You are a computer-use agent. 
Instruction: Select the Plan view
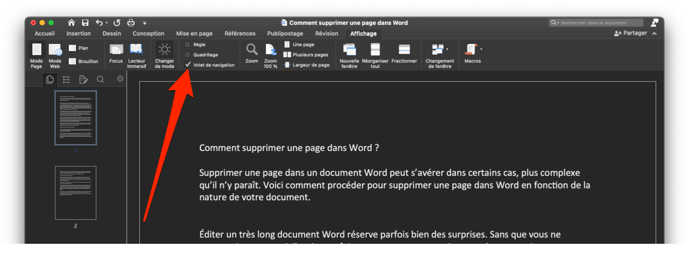pyautogui.click(x=79, y=48)
